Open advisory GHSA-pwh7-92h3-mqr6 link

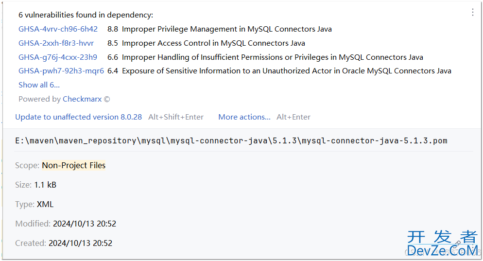(61, 71)
